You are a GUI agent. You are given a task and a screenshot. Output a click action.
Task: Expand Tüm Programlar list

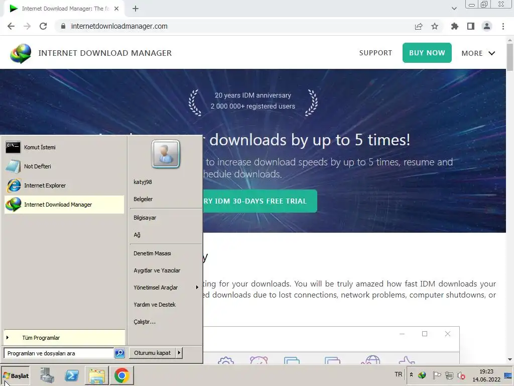64,338
